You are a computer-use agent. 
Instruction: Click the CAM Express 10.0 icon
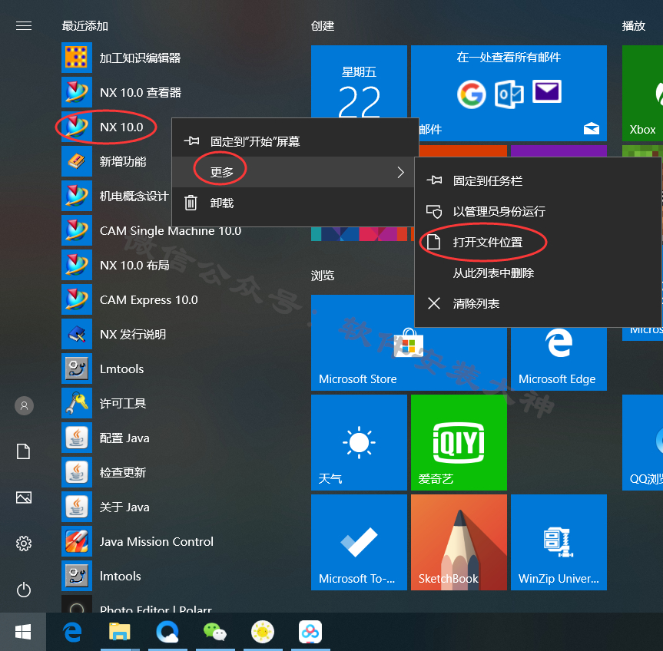pos(77,299)
